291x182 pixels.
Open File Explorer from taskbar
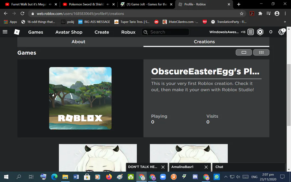point(65,177)
